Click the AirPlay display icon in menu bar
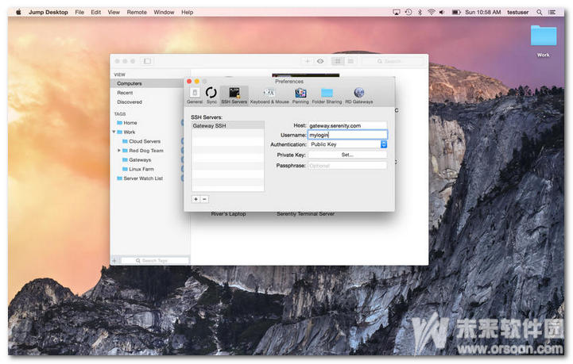The height and width of the screenshot is (364, 573). (x=397, y=12)
